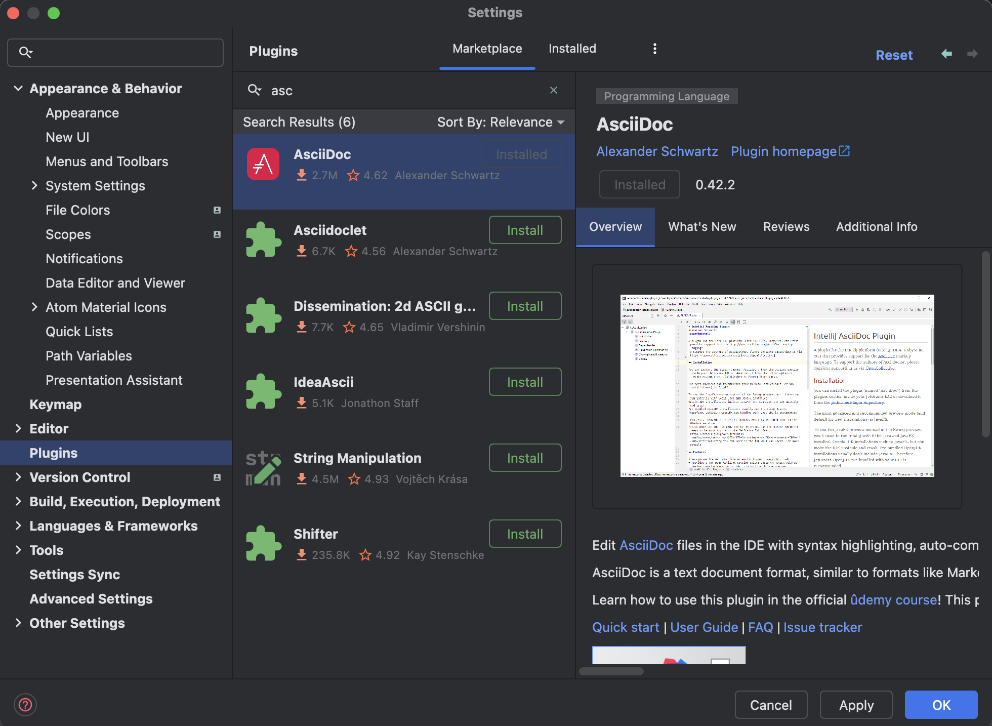
Task: Clear the plugin search text
Action: [x=554, y=90]
